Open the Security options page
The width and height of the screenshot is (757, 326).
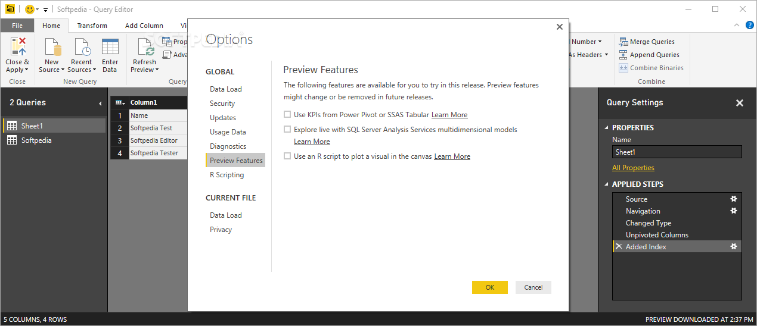(x=222, y=104)
